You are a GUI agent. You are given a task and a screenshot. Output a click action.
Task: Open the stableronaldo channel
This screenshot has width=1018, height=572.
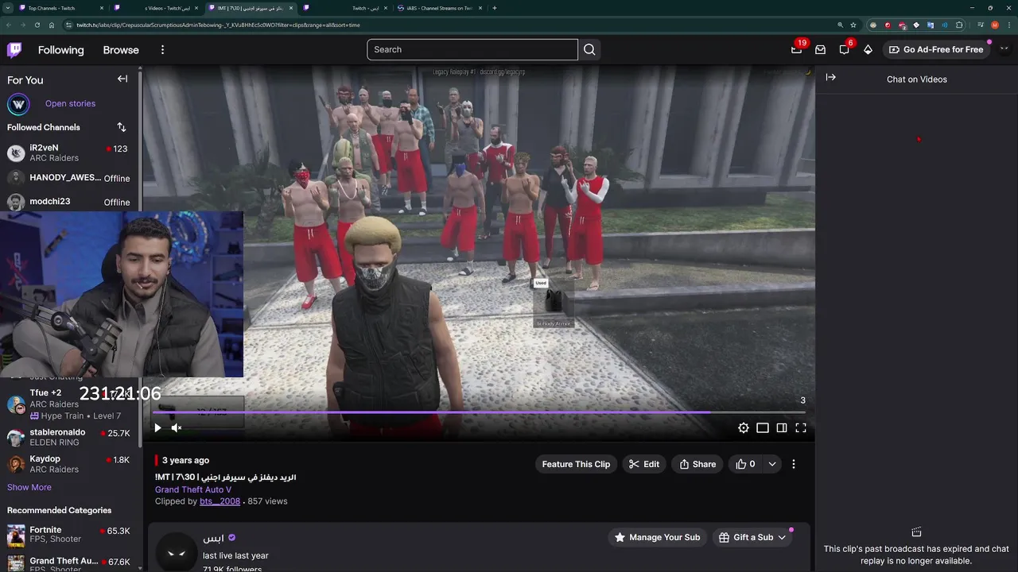click(x=70, y=437)
